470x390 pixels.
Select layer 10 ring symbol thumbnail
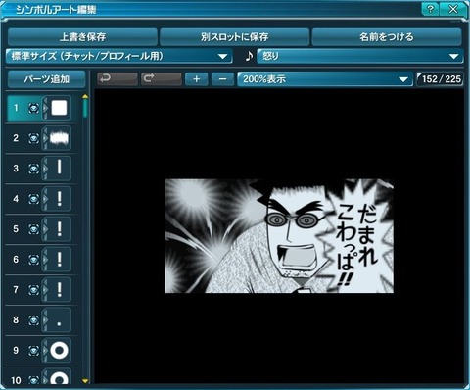coord(59,376)
